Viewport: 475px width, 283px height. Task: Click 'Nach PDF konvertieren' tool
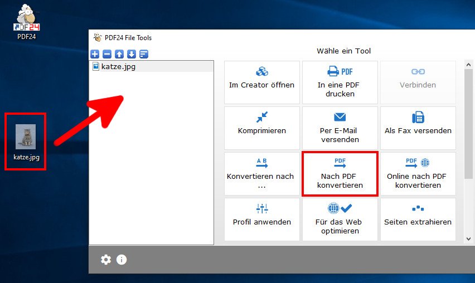tap(340, 173)
